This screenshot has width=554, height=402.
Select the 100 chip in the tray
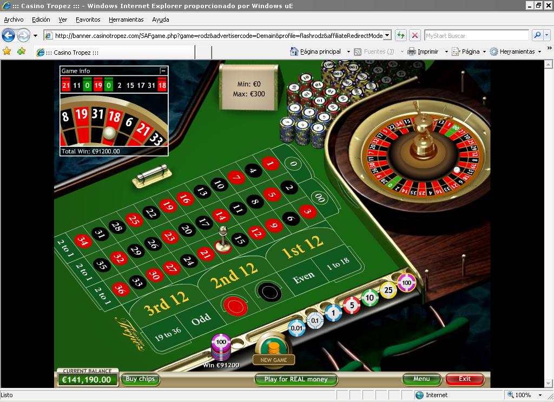(407, 283)
